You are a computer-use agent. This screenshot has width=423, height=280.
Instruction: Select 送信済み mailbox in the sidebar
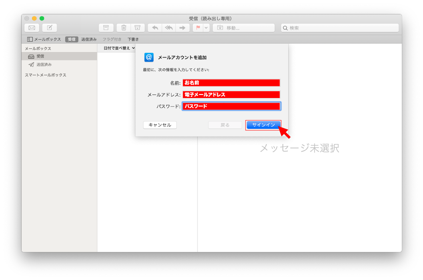[x=44, y=64]
